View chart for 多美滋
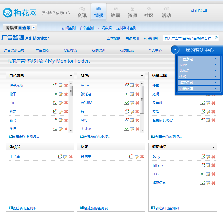This screenshot has width=223, height=213. tap(202, 103)
